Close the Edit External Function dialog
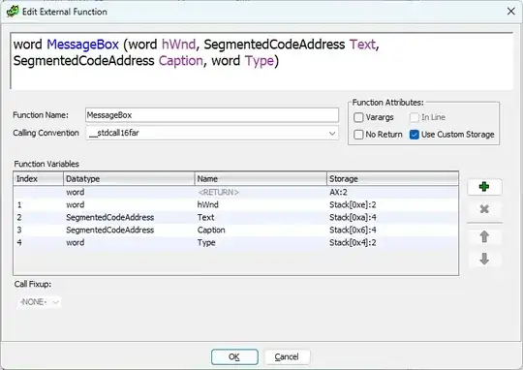The height and width of the screenshot is (370, 523). tap(510, 12)
